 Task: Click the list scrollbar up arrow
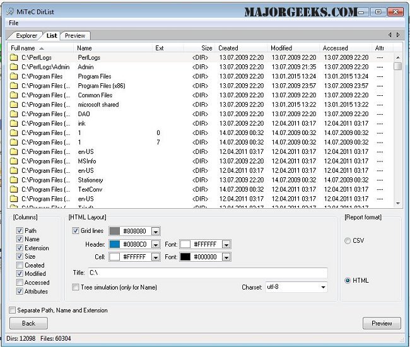(x=398, y=57)
